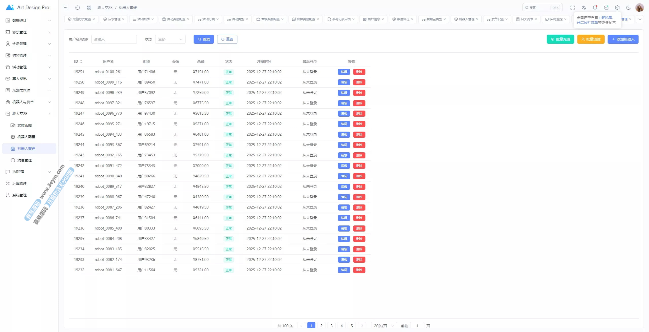Open the notifications bell
This screenshot has width=649, height=332.
point(595,8)
